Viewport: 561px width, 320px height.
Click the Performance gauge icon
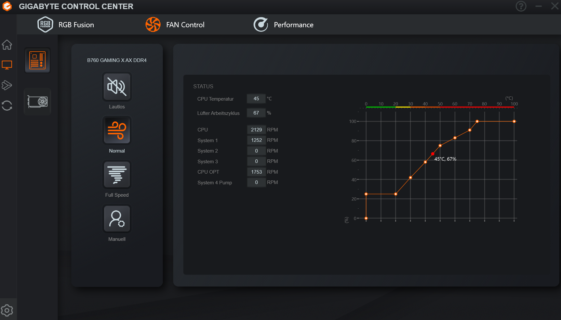pos(261,24)
